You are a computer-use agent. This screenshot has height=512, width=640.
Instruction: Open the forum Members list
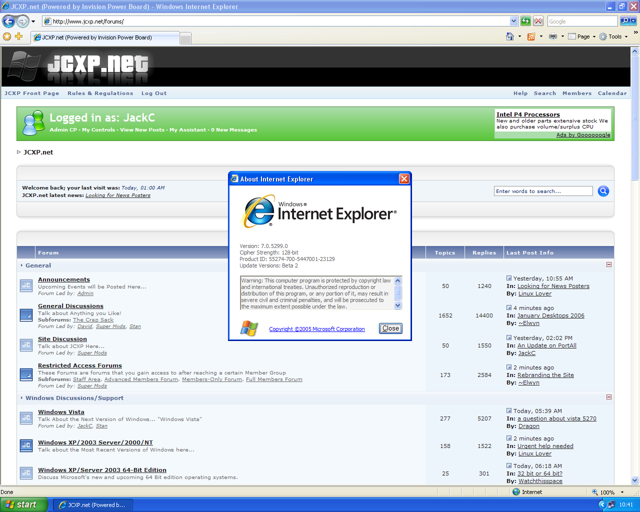[577, 93]
